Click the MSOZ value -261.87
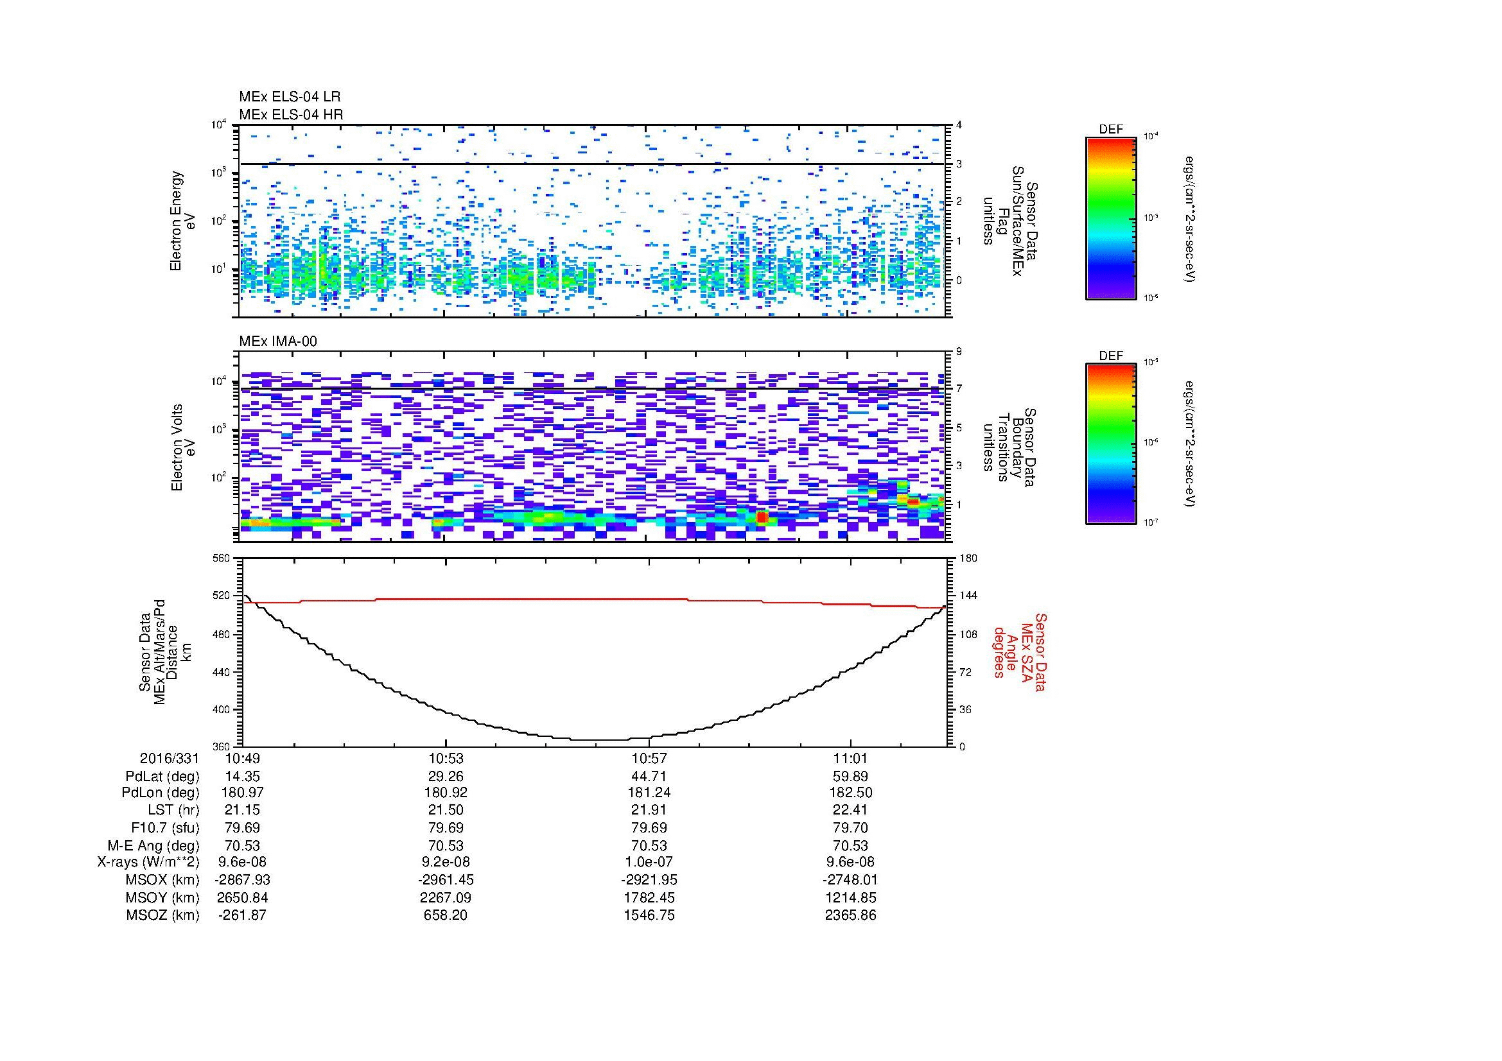 (242, 915)
